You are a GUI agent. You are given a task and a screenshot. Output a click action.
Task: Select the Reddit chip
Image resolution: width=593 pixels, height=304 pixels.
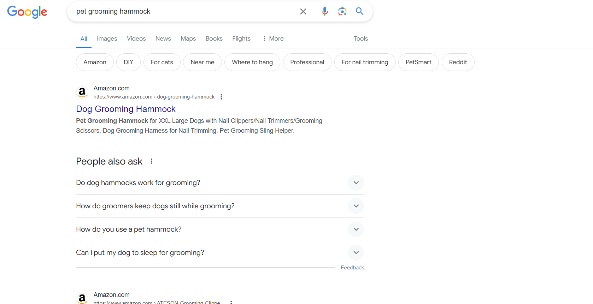(x=458, y=62)
